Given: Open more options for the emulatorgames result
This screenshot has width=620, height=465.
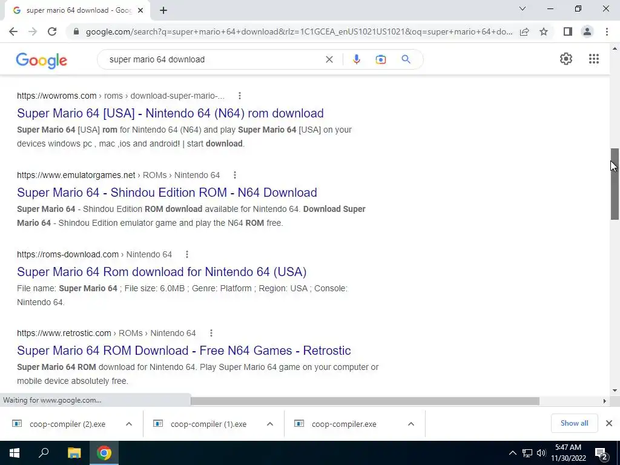Looking at the screenshot, I should tap(235, 175).
